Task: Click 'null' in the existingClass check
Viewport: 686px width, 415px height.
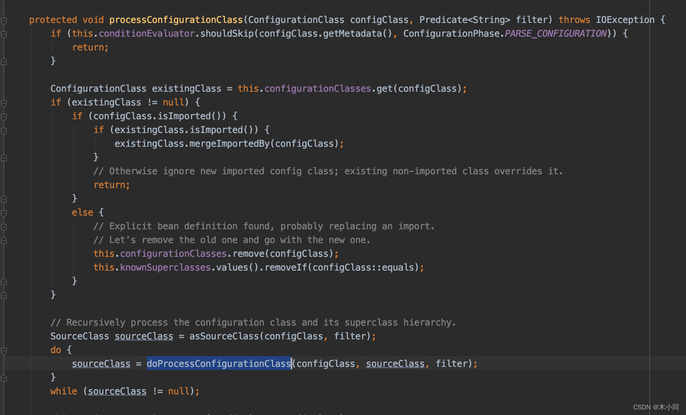Action: pyautogui.click(x=173, y=102)
